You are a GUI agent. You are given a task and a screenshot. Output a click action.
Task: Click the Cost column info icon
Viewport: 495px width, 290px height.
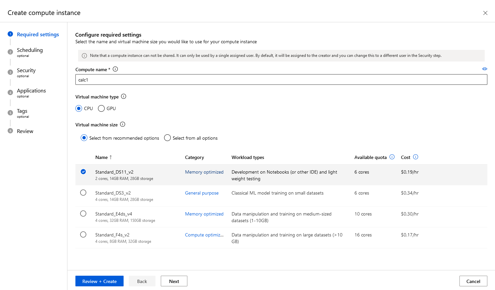click(416, 157)
